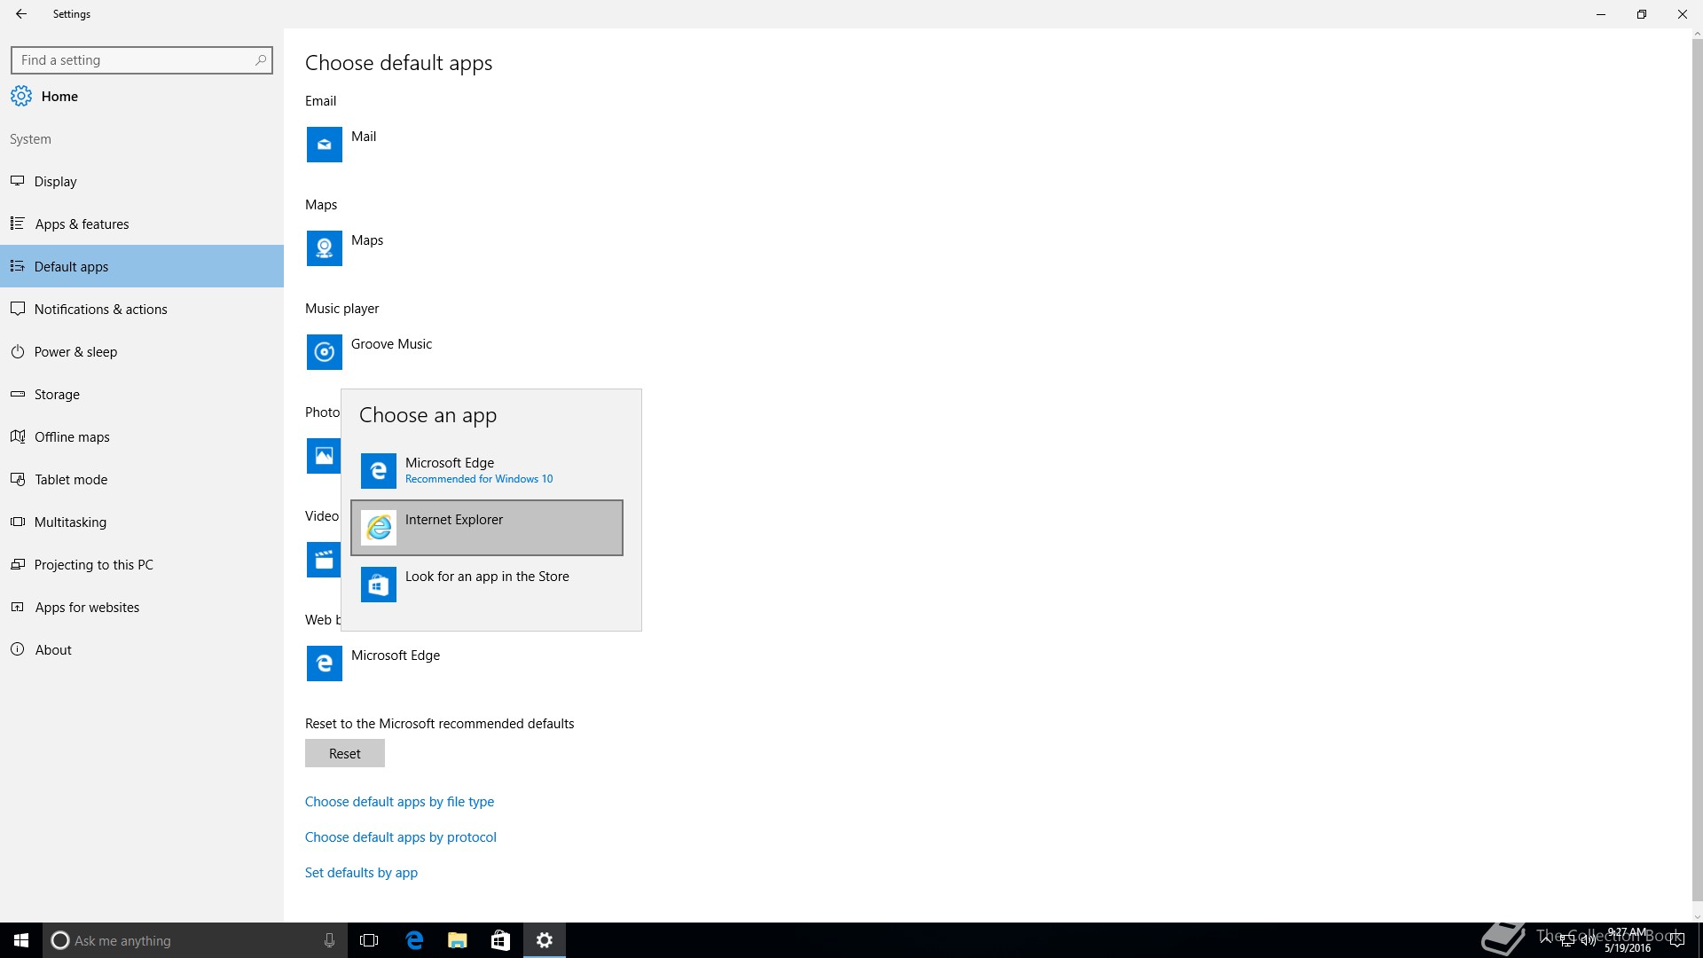Image resolution: width=1703 pixels, height=958 pixels.
Task: Choose Internet Explorer in the app picker
Action: coord(487,528)
